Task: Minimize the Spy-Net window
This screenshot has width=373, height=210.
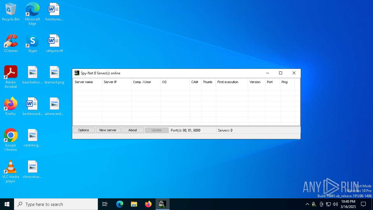Action: [x=268, y=73]
